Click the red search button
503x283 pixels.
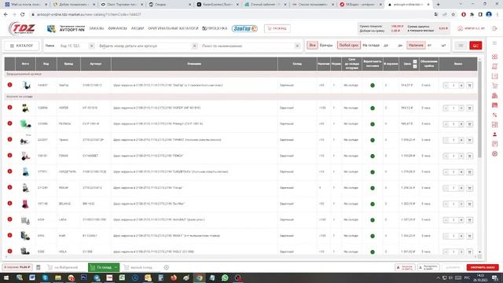[475, 46]
